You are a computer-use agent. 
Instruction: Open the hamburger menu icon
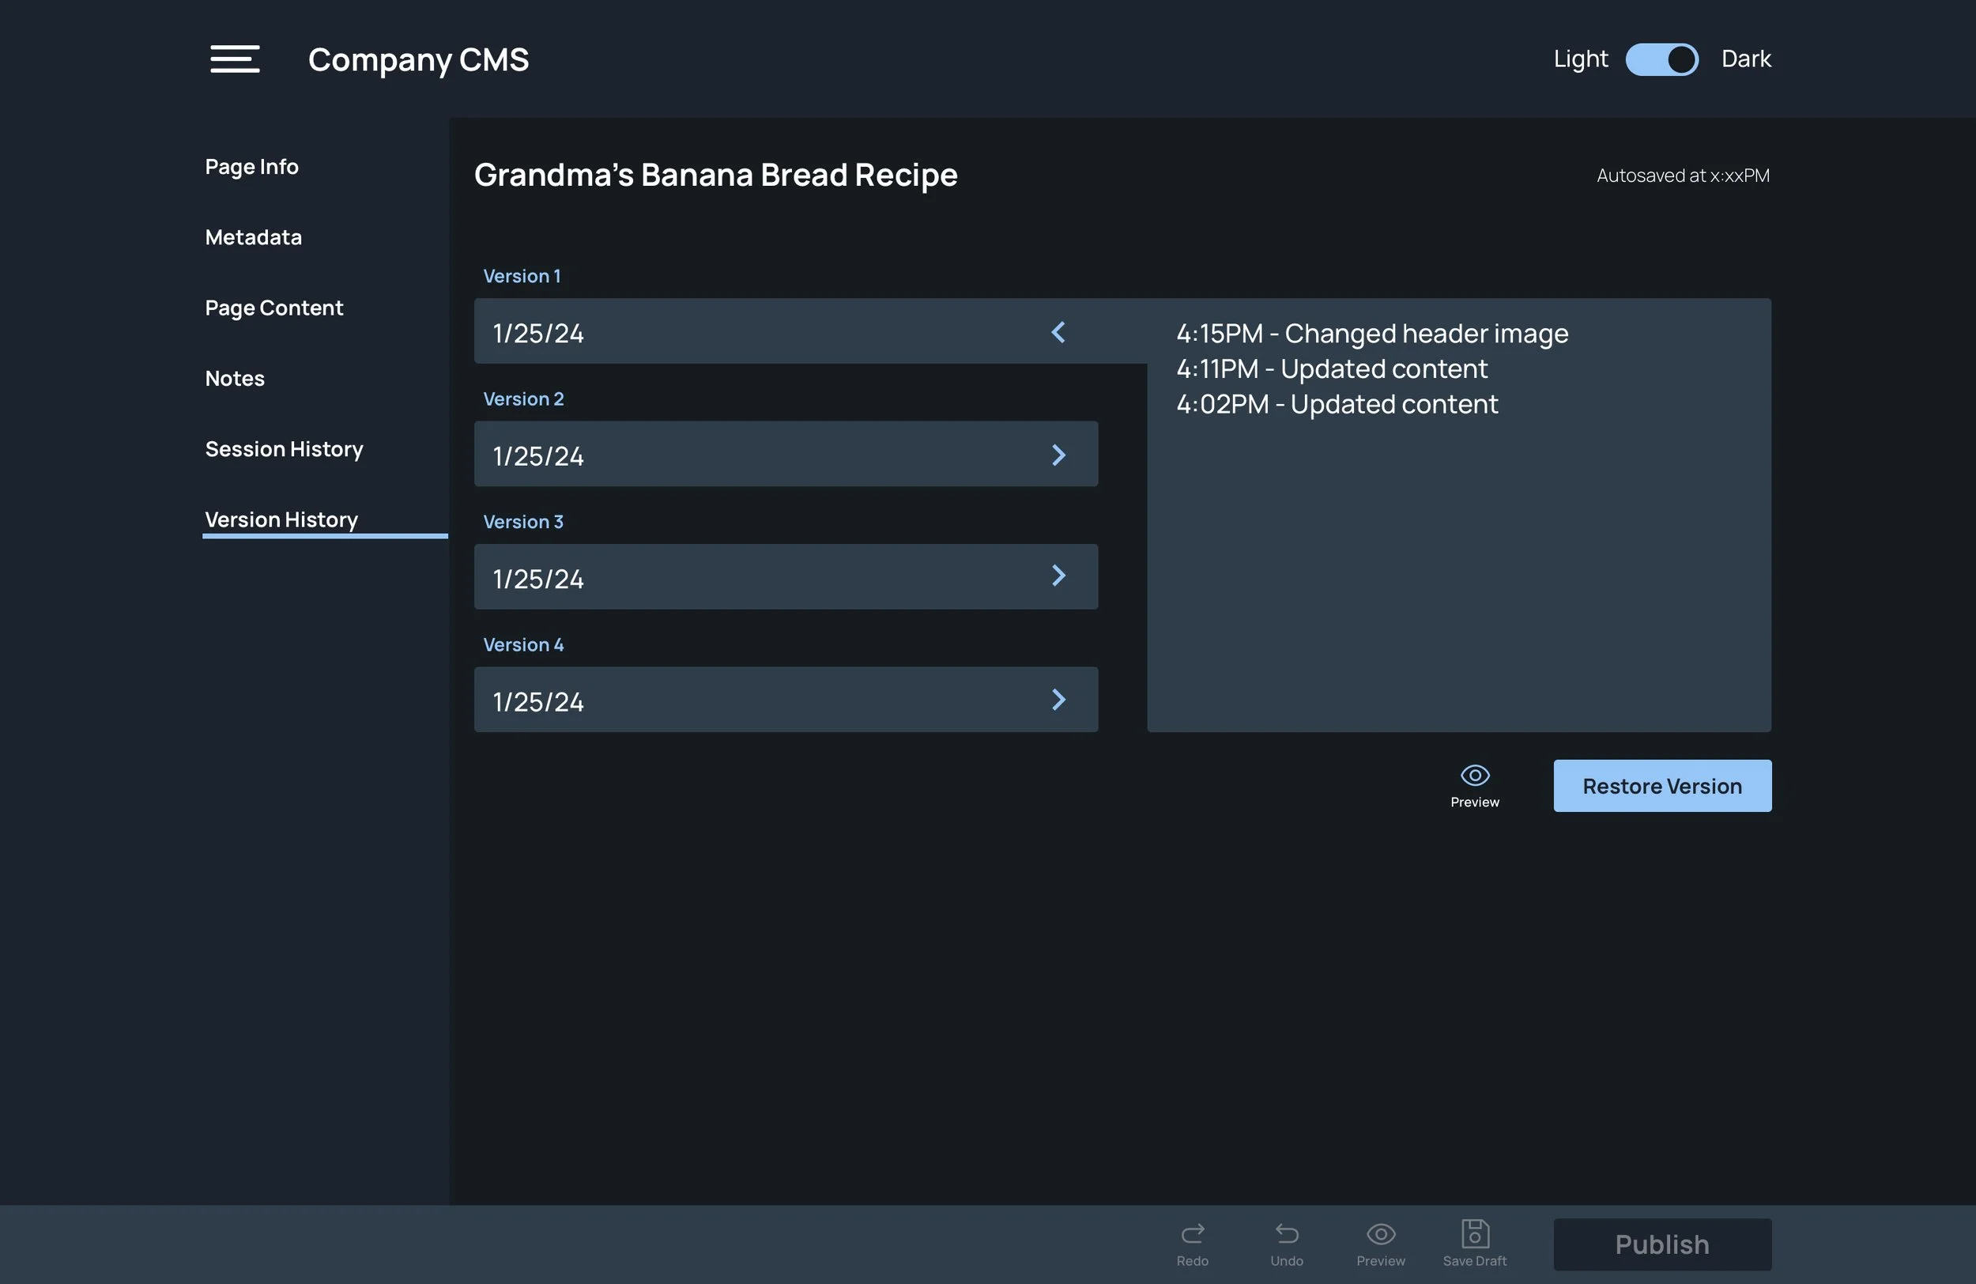click(235, 59)
